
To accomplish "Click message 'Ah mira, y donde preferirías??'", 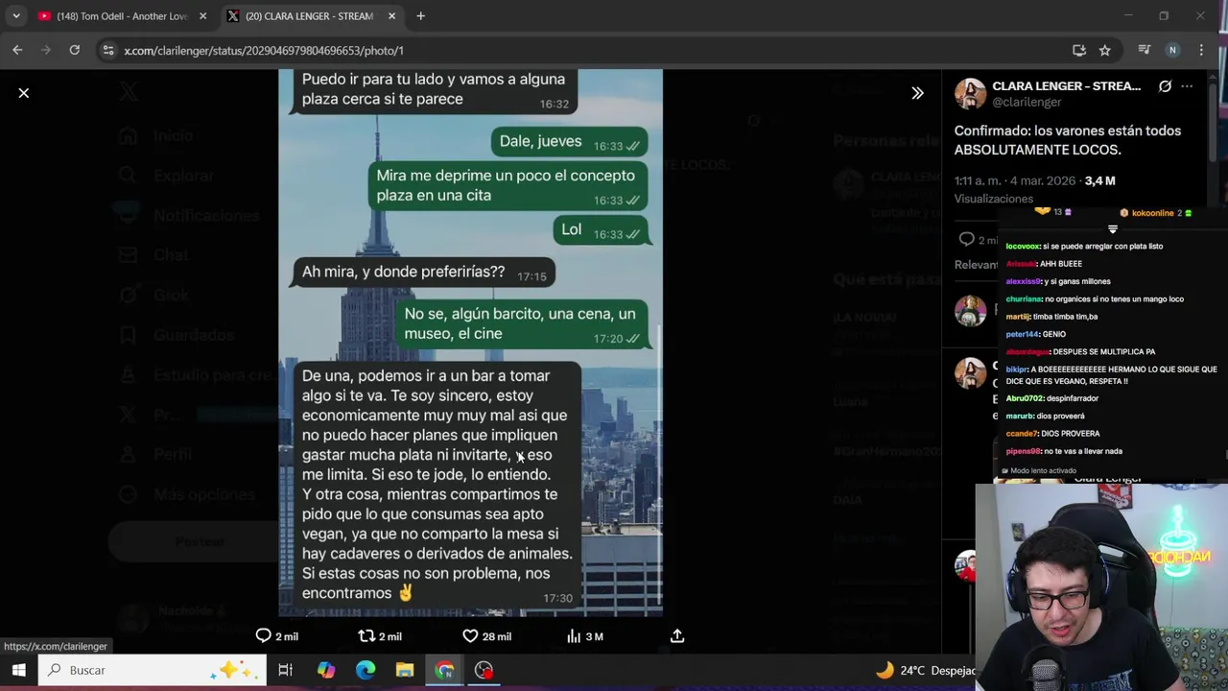I will tap(403, 272).
